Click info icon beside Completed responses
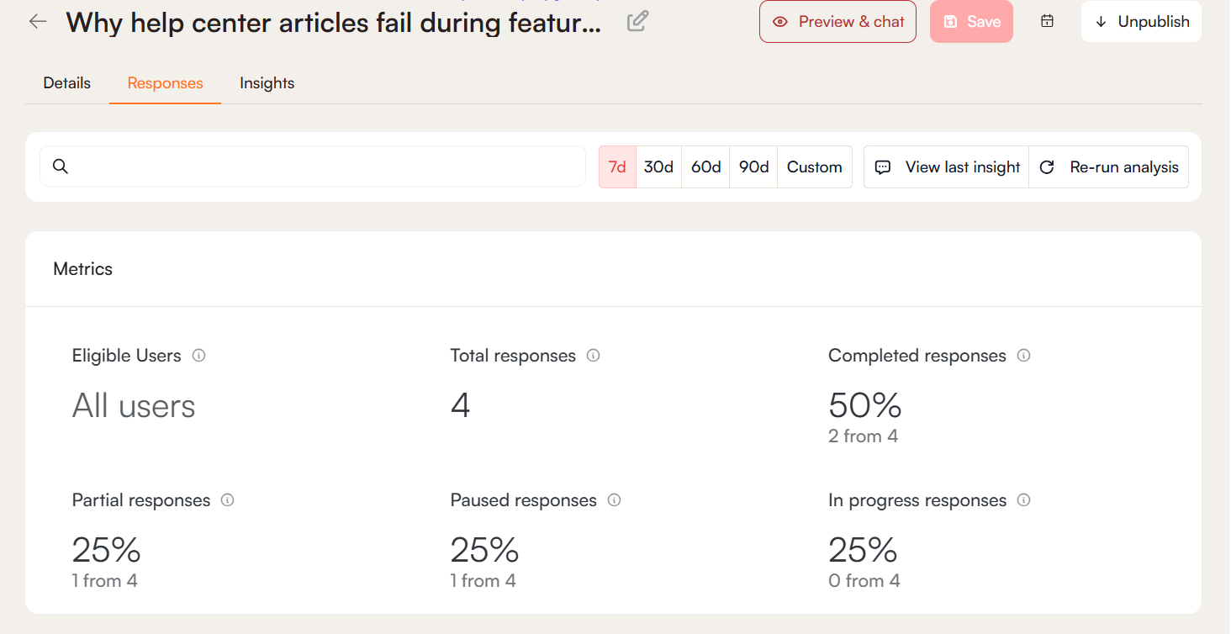Screen dimensions: 1231x634 click(x=1023, y=356)
